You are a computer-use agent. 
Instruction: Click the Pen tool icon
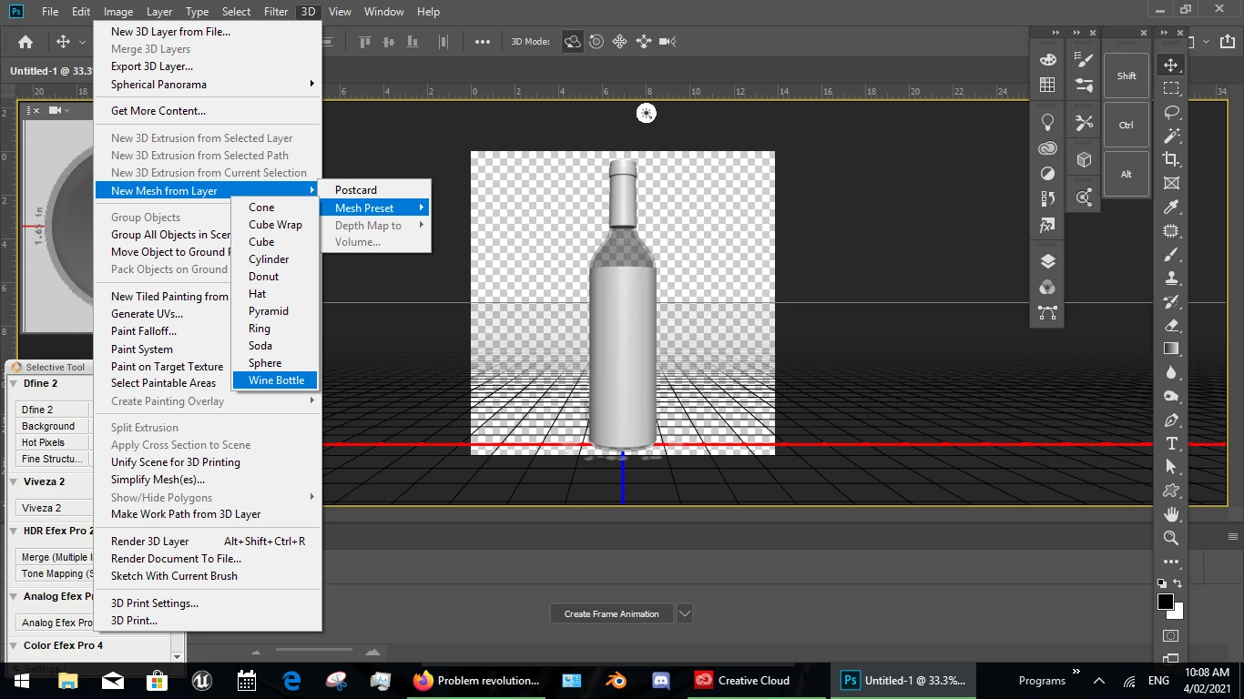(1171, 420)
